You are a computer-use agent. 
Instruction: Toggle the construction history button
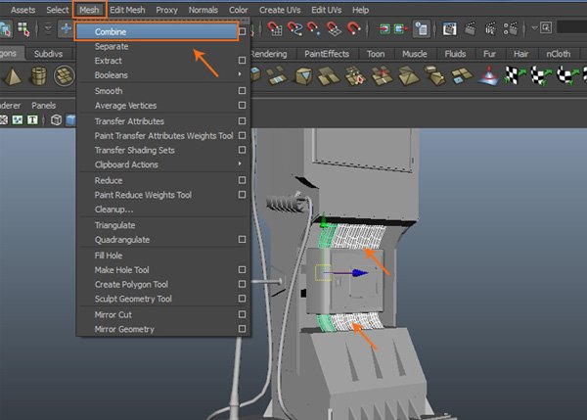click(421, 28)
